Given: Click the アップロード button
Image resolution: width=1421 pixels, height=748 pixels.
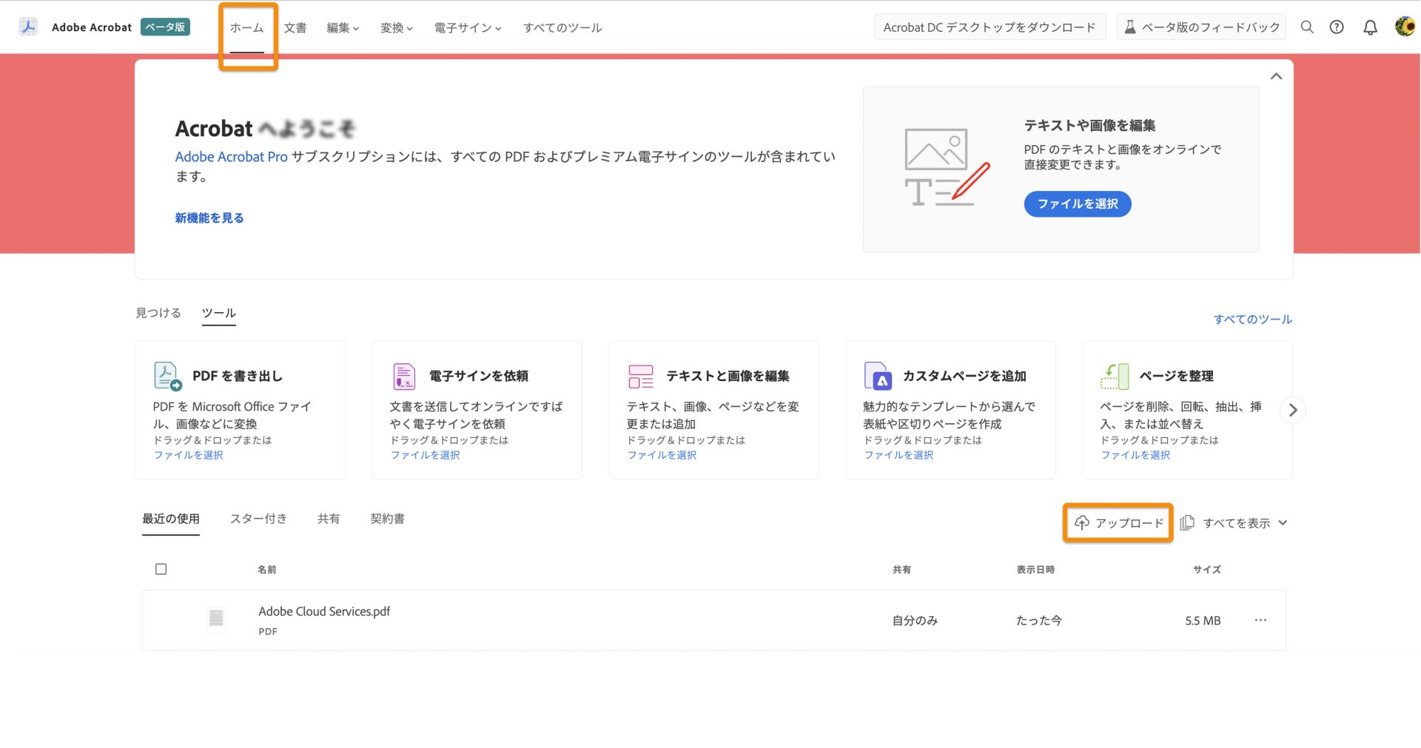Looking at the screenshot, I should pyautogui.click(x=1118, y=523).
